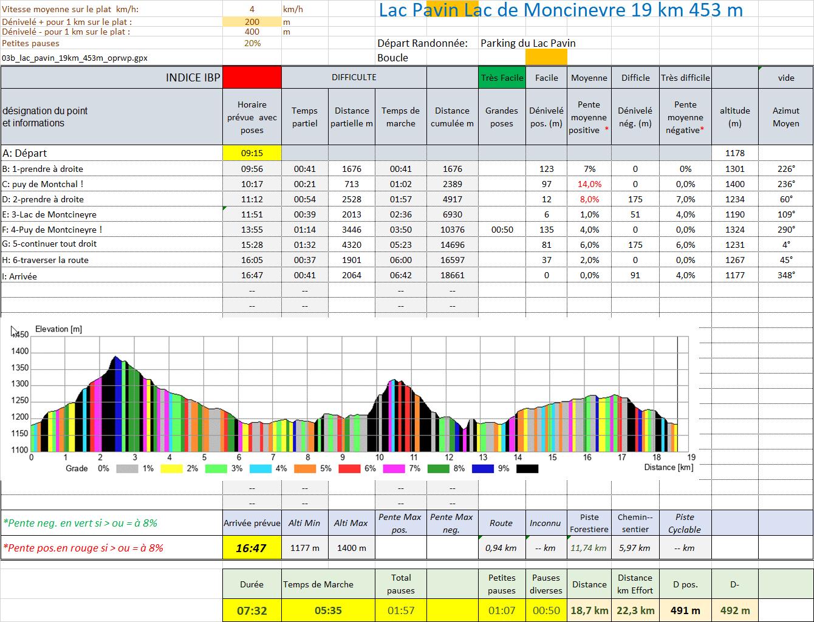Select the red 14,0% slope value

tap(589, 184)
